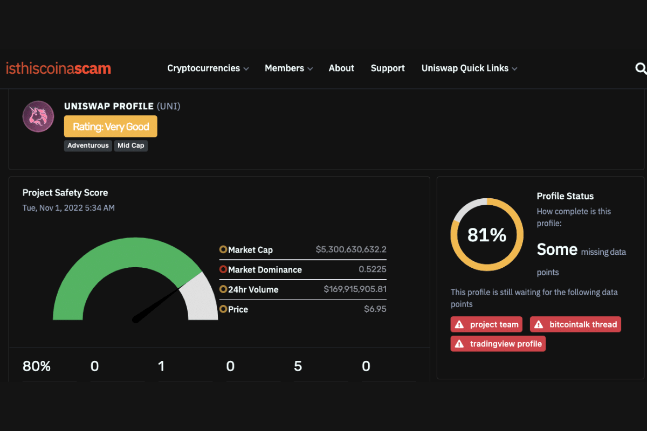The width and height of the screenshot is (647, 431).
Task: Click the warning icon on tradingview profile
Action: click(x=459, y=344)
